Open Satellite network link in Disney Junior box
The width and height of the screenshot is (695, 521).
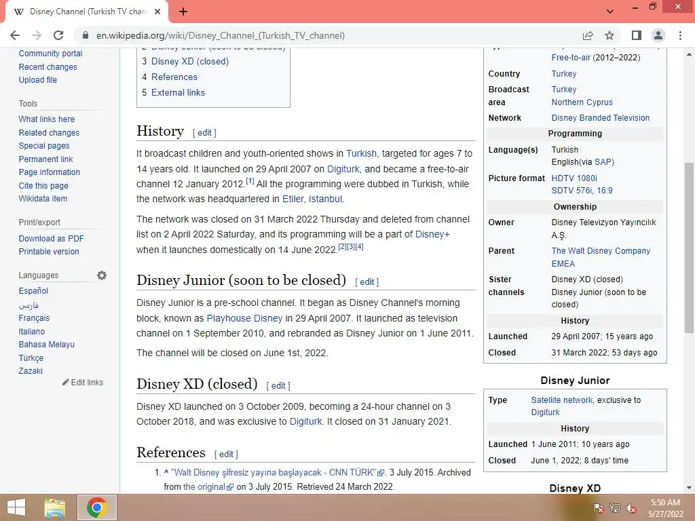coord(562,400)
